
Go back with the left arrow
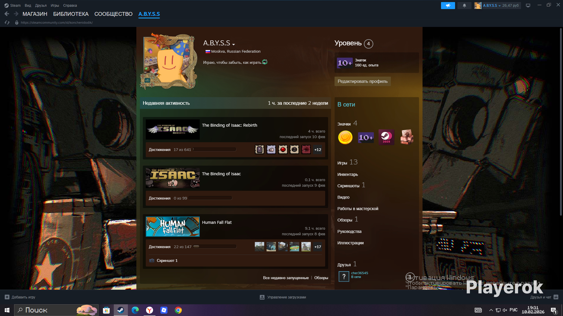coord(7,14)
